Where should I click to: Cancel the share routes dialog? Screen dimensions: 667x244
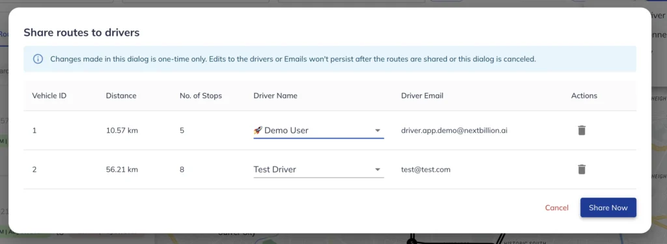tap(557, 208)
